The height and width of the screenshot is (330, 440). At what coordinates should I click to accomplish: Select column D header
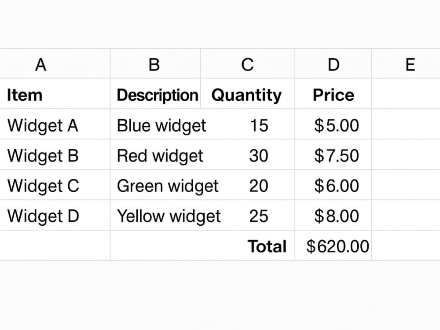(x=333, y=64)
